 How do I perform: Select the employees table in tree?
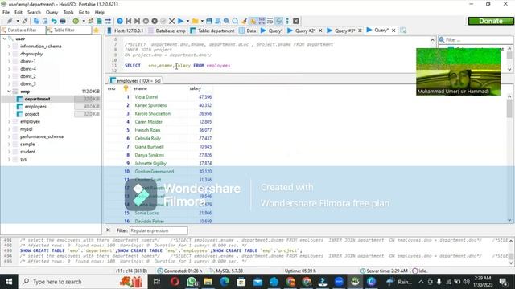35,107
